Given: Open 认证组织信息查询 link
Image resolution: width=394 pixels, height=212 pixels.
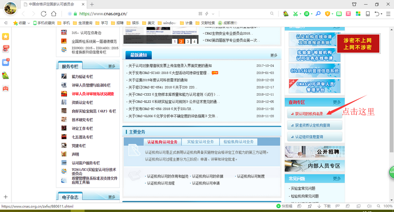Looking at the screenshot, I should coord(309,137).
